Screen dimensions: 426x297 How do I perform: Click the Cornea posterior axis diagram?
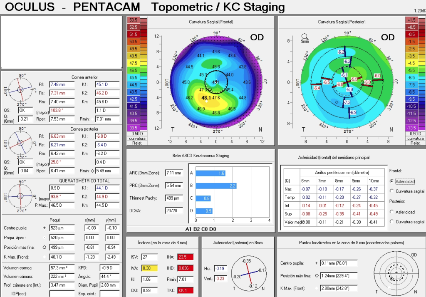(20, 143)
